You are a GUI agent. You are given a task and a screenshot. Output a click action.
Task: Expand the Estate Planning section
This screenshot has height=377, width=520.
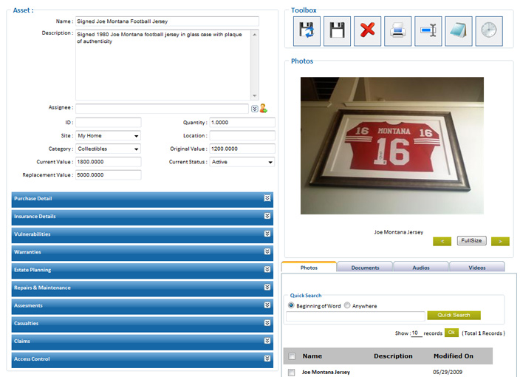[x=267, y=270]
